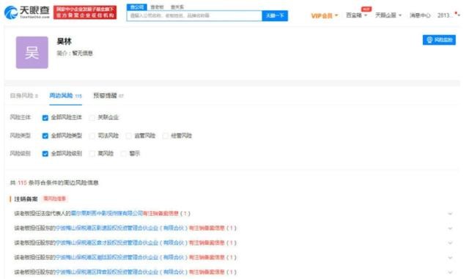This screenshot has height=279, width=469.
Task: Check the 高风险 checkbox
Action: [92, 154]
